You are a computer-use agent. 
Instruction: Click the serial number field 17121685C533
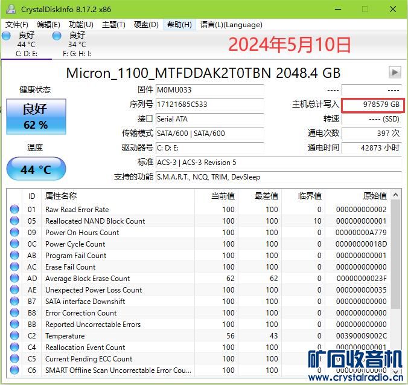[x=209, y=105]
